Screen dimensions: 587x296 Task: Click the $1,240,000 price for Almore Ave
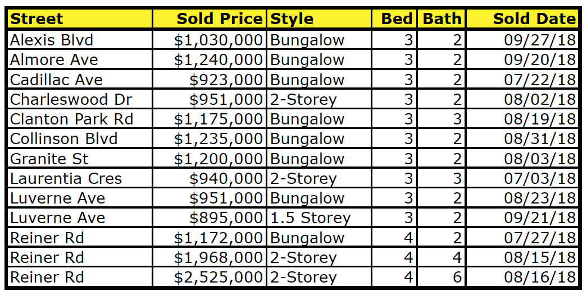[210, 60]
